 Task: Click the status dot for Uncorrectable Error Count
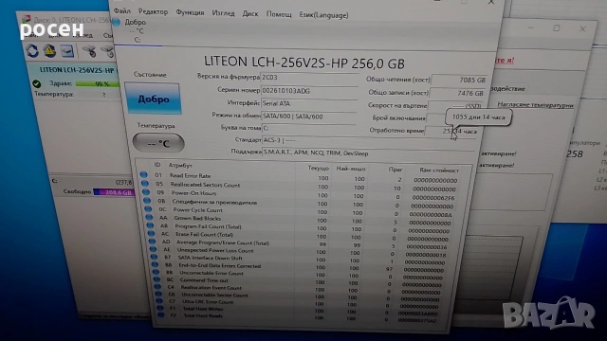coord(156,272)
